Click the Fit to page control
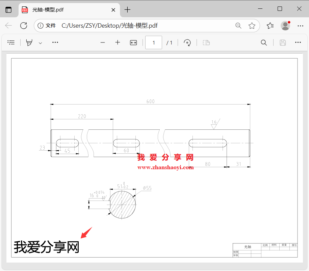 tap(133, 42)
